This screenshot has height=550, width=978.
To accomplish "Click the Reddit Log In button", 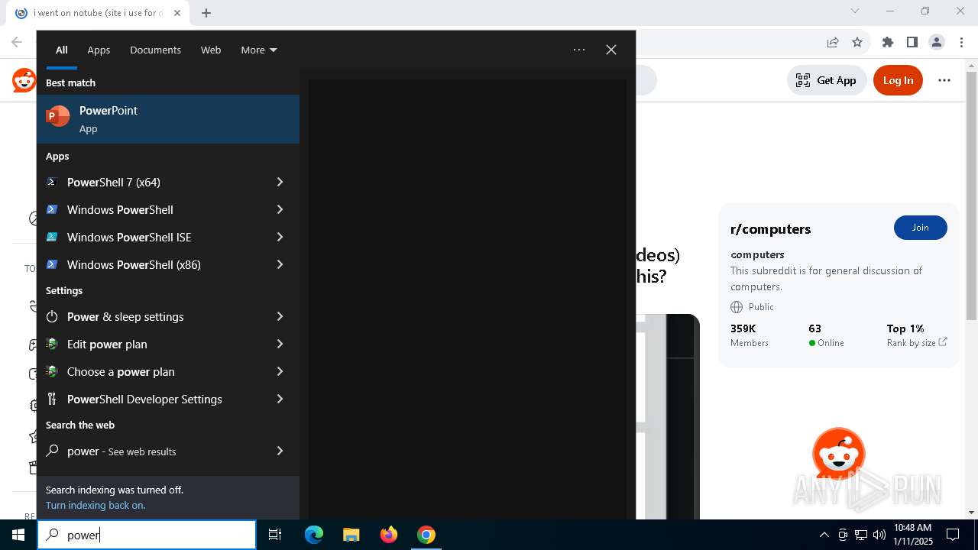I will 898,80.
